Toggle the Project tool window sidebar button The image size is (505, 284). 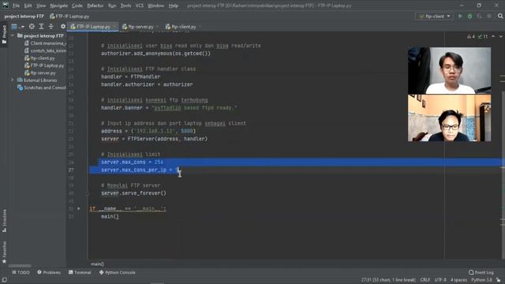[4, 35]
